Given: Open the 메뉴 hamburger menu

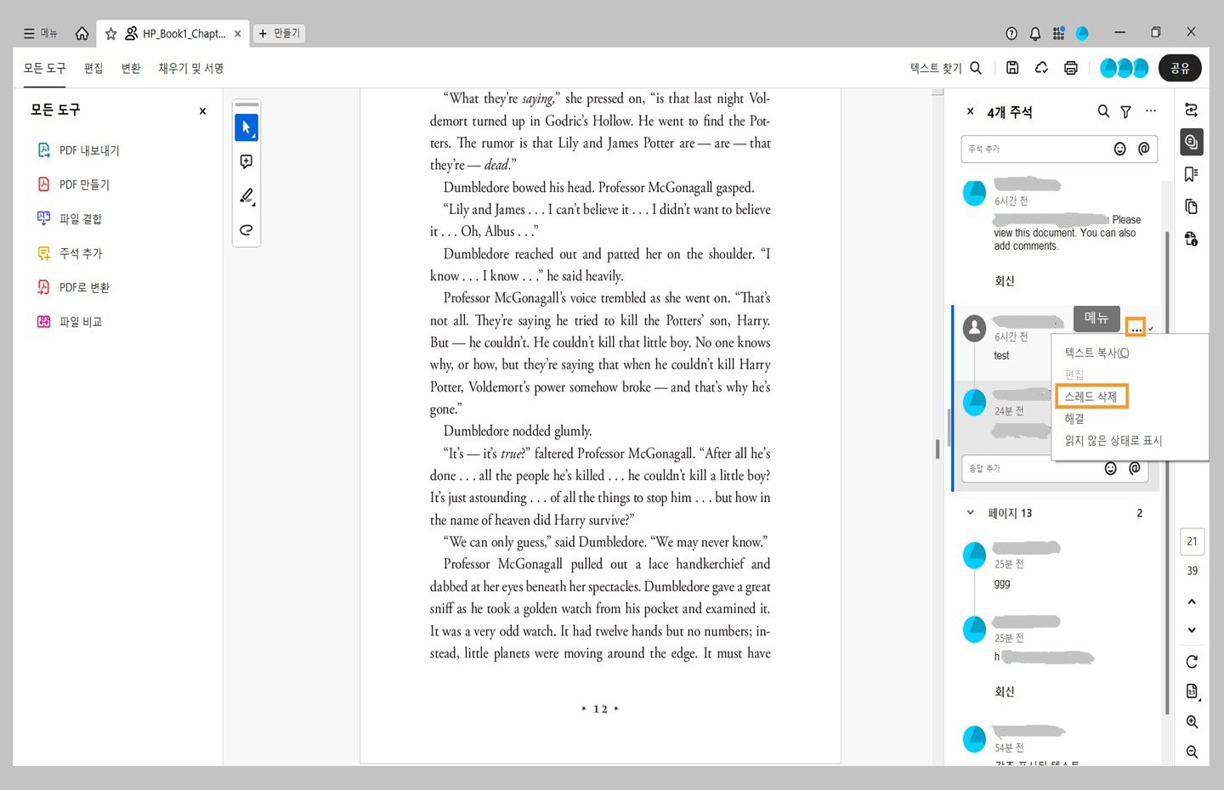Looking at the screenshot, I should [40, 33].
